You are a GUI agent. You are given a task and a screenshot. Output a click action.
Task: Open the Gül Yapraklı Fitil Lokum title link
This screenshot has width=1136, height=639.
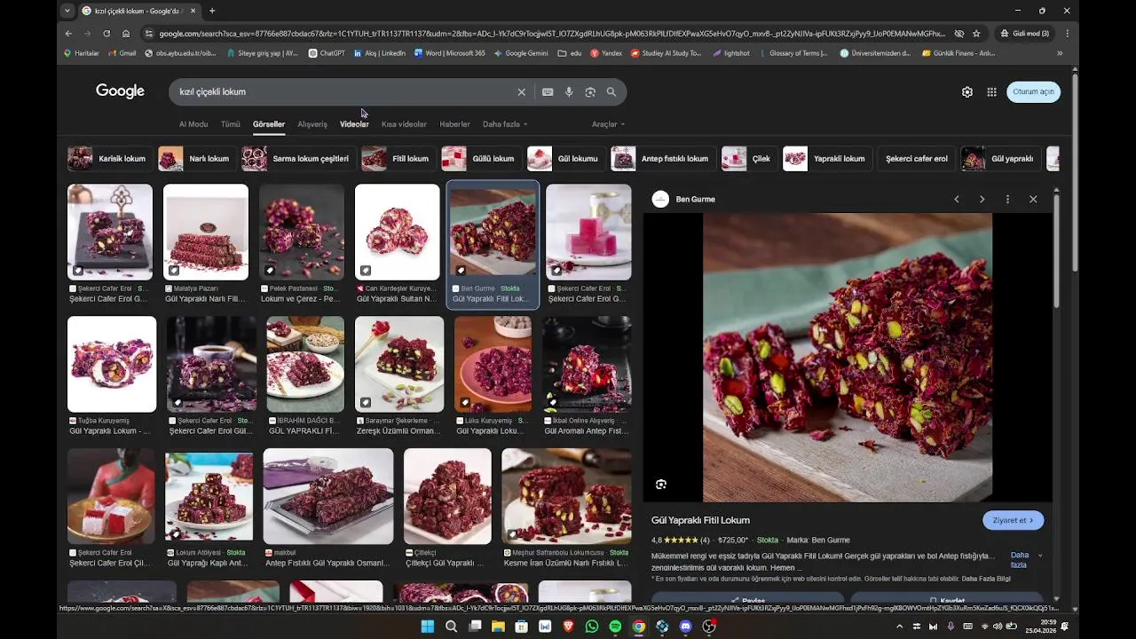click(x=700, y=521)
